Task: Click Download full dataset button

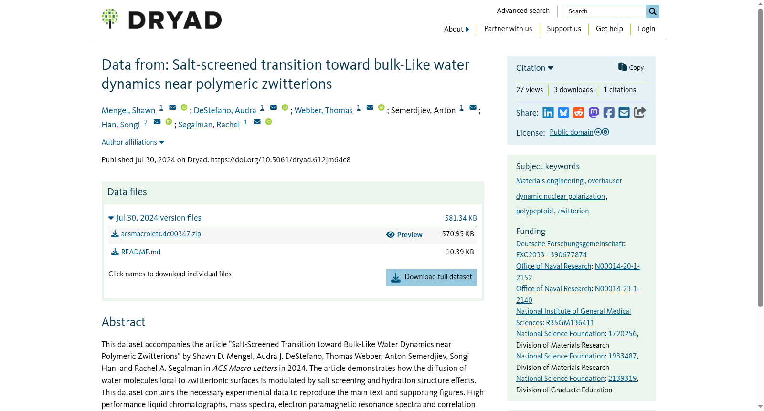Action: click(432, 278)
